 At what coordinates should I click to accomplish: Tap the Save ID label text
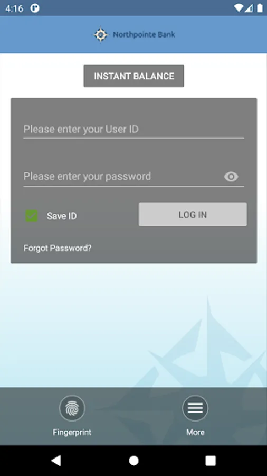[x=62, y=216]
